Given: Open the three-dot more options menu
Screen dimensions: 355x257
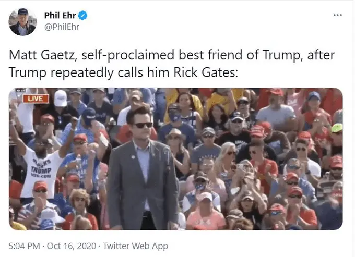Looking at the screenshot, I should click(337, 15).
